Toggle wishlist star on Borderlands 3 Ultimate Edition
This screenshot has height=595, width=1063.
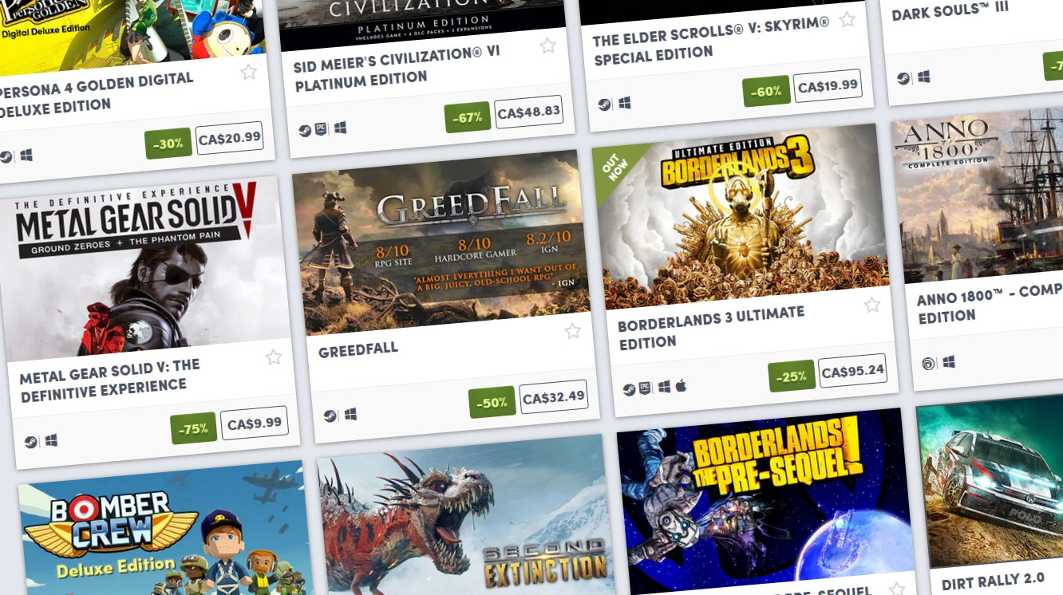[872, 305]
